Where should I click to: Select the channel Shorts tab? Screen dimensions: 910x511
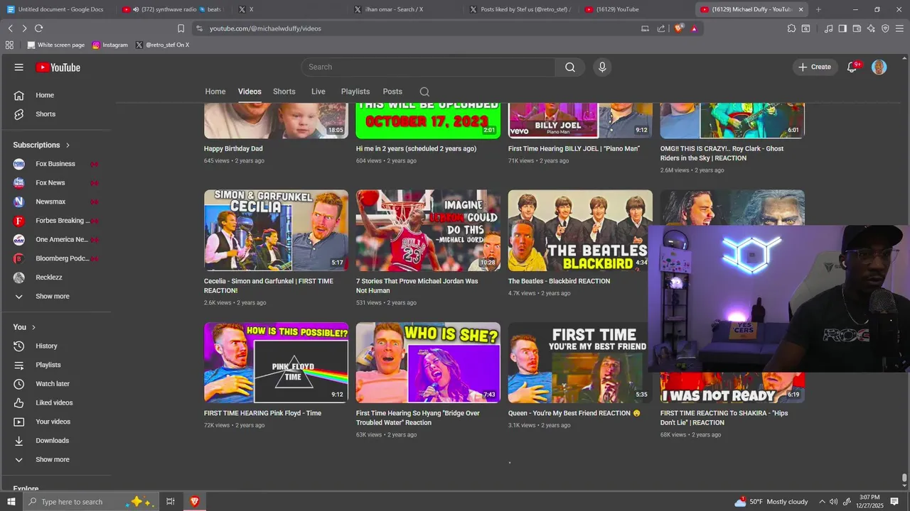[x=284, y=92]
